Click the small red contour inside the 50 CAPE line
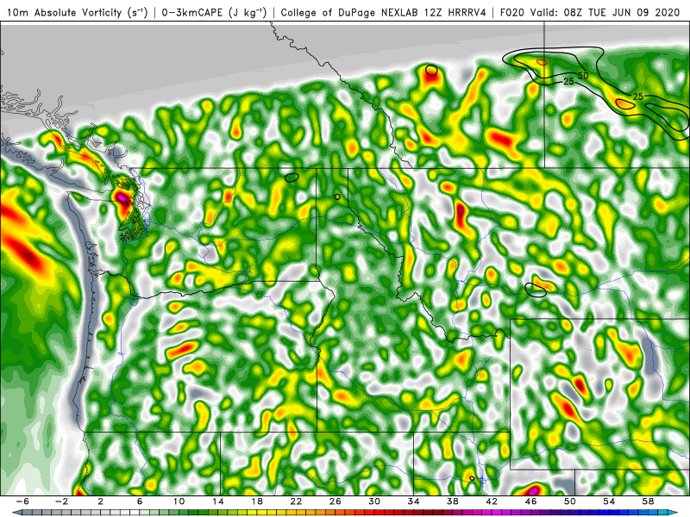690x517 pixels. pos(543,62)
